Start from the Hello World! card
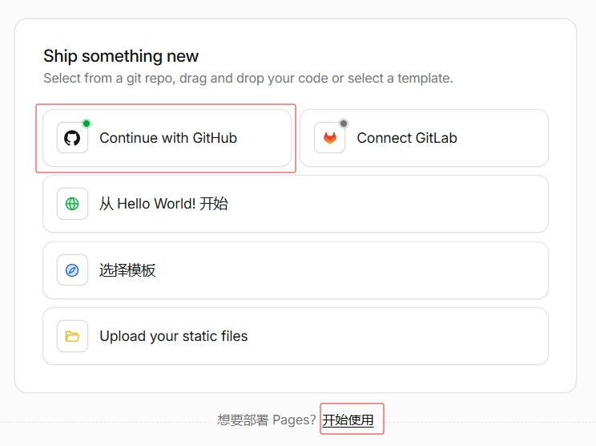This screenshot has height=446, width=596. tap(296, 204)
